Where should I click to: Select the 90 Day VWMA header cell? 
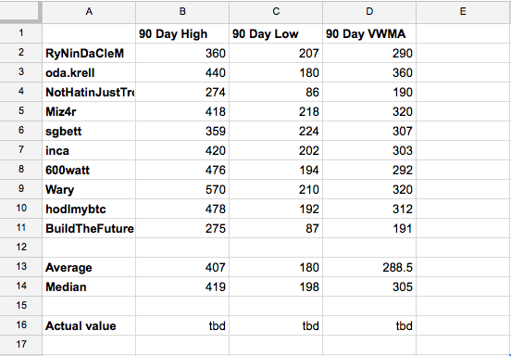tap(369, 33)
